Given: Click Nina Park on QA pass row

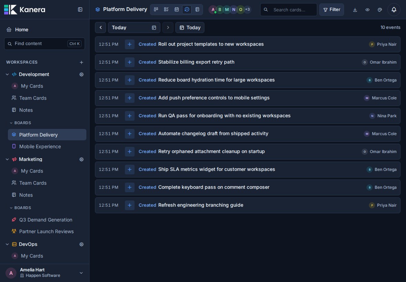Looking at the screenshot, I should tap(383, 116).
